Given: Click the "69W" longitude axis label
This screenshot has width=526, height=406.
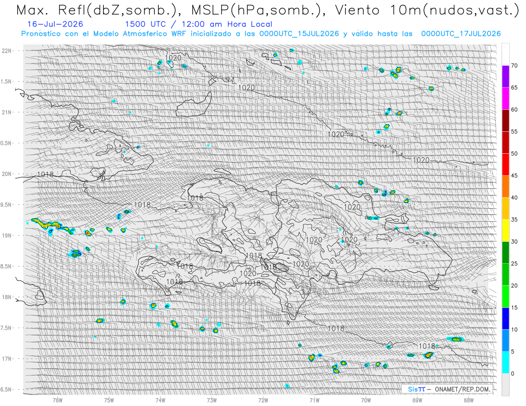Looking at the screenshot, I should [417, 400].
